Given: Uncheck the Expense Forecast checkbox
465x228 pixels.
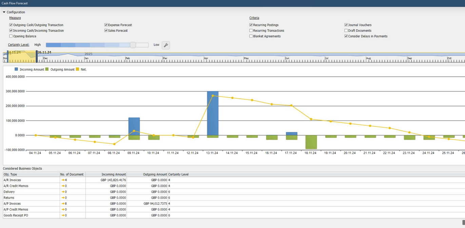Looking at the screenshot, I should 106,25.
